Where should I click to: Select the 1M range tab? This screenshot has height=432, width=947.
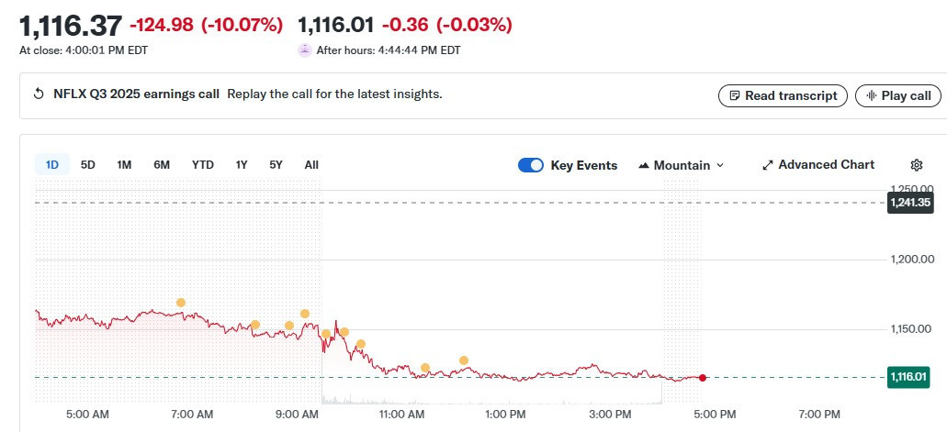124,165
